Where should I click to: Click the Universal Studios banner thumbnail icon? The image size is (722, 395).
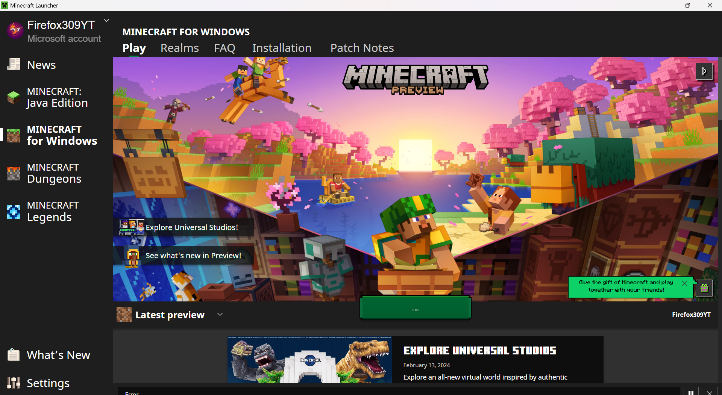coord(132,227)
